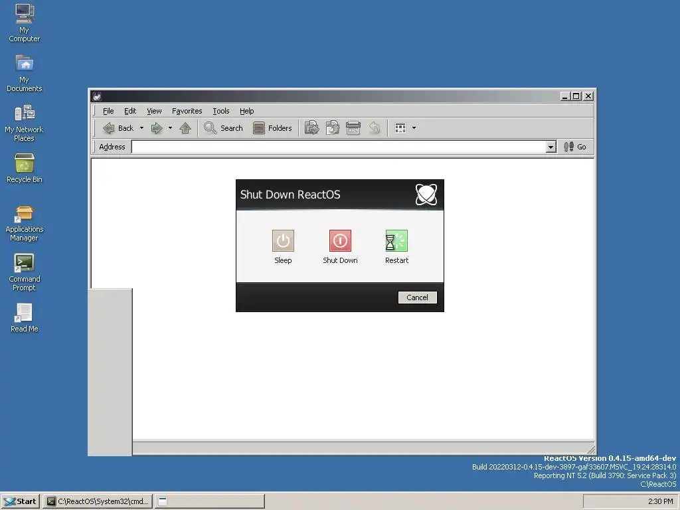The height and width of the screenshot is (510, 680).
Task: Switch to cmd taskbar button
Action: pos(98,501)
